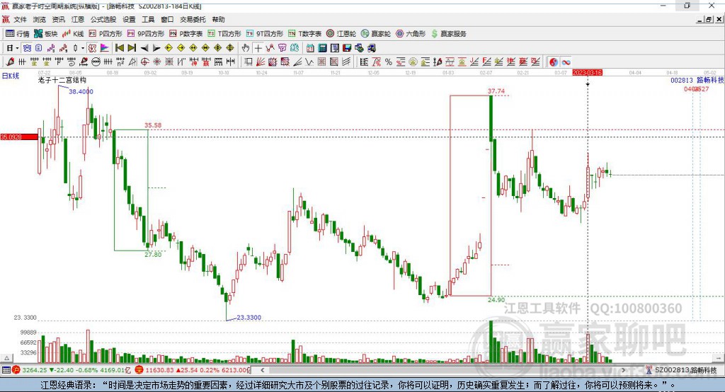Open 赢家服务 service link
Image resolution: width=725 pixels, height=392 pixels.
coord(448,34)
